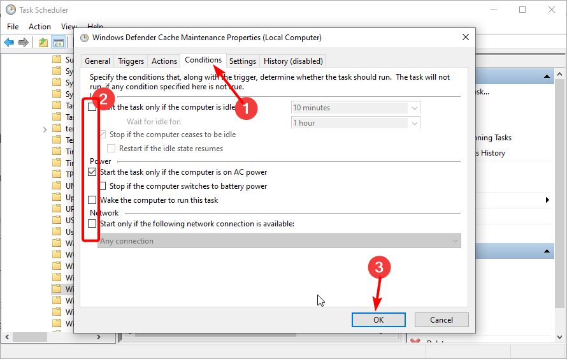The height and width of the screenshot is (359, 567).
Task: Click the scroll-down arrow on the right scrollbar
Action: 560,337
